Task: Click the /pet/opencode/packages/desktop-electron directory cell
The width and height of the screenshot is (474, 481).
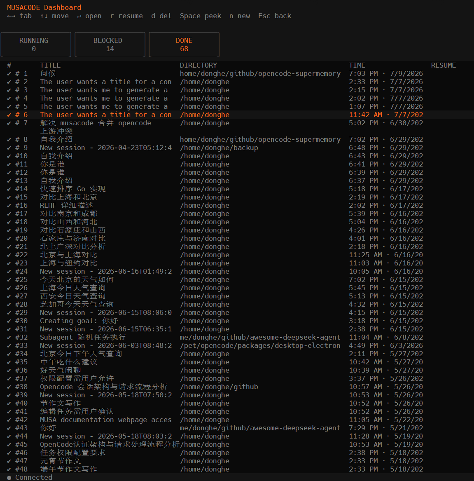Action: point(260,346)
